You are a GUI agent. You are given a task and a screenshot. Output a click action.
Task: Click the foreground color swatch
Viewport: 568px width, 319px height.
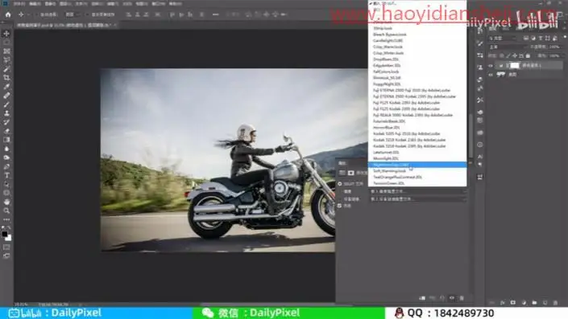4,234
